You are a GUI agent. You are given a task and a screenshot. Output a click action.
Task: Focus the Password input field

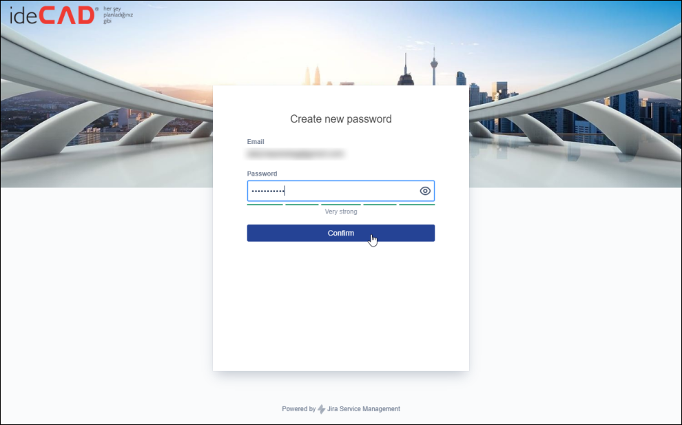pos(340,191)
